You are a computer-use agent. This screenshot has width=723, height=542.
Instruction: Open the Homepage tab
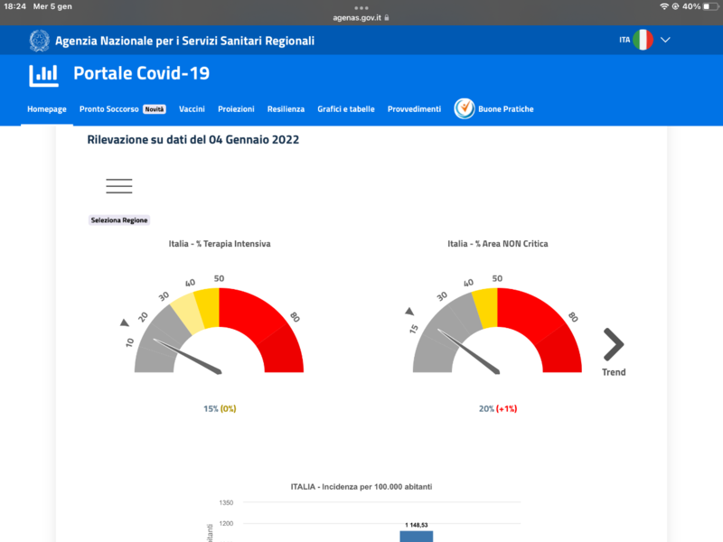[x=47, y=109]
